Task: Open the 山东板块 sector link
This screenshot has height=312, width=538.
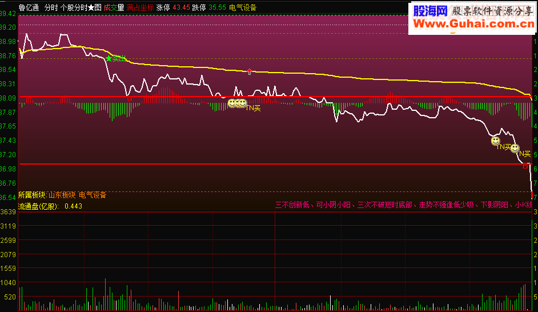Action: pyautogui.click(x=62, y=195)
